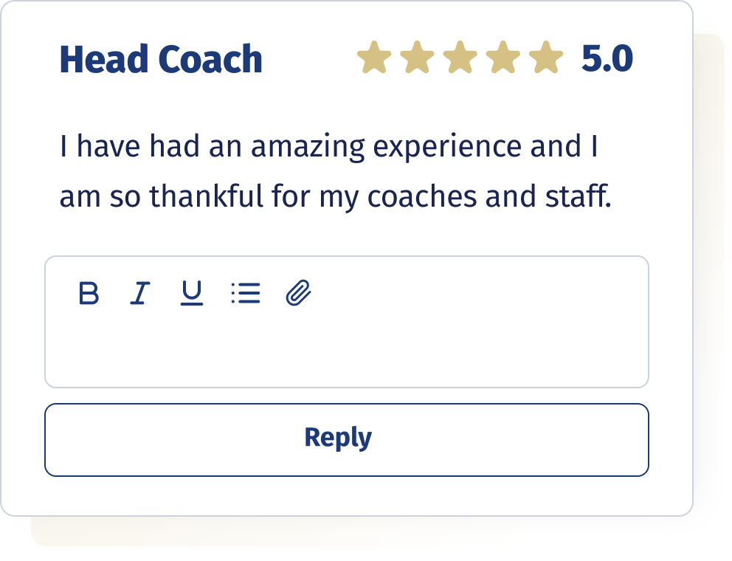Select the fifth gold star next to 5.0

click(x=546, y=58)
